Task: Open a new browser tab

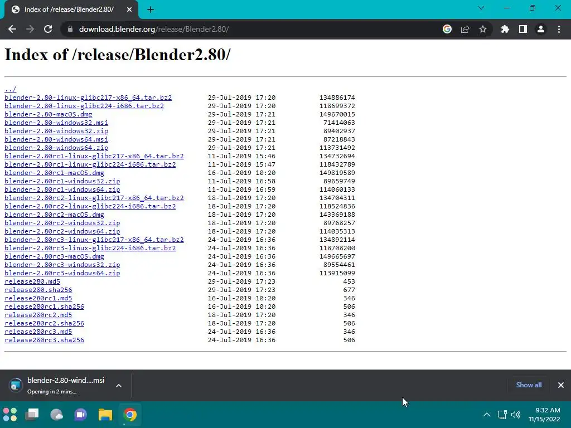Action: pos(151,9)
